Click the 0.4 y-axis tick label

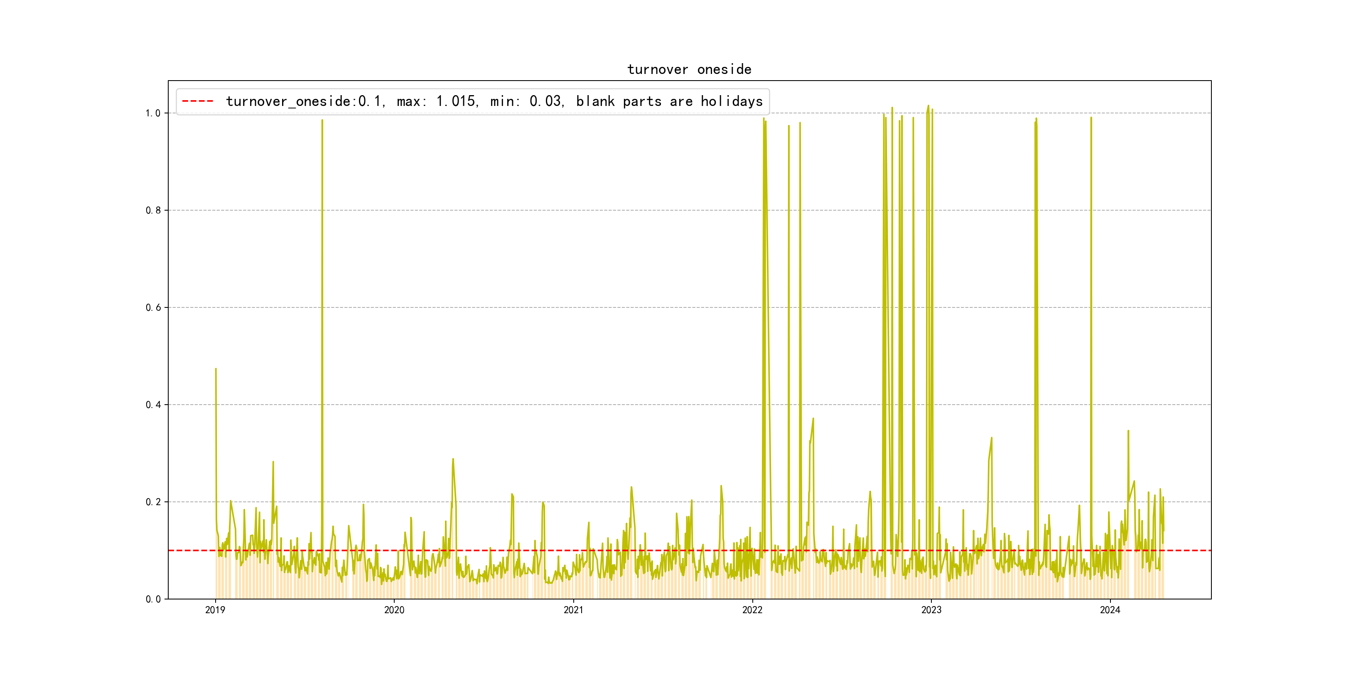pos(153,405)
